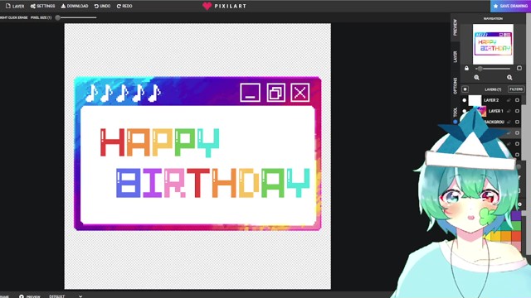Click the link icon on Layer 1
531x298 pixels.
point(509,111)
